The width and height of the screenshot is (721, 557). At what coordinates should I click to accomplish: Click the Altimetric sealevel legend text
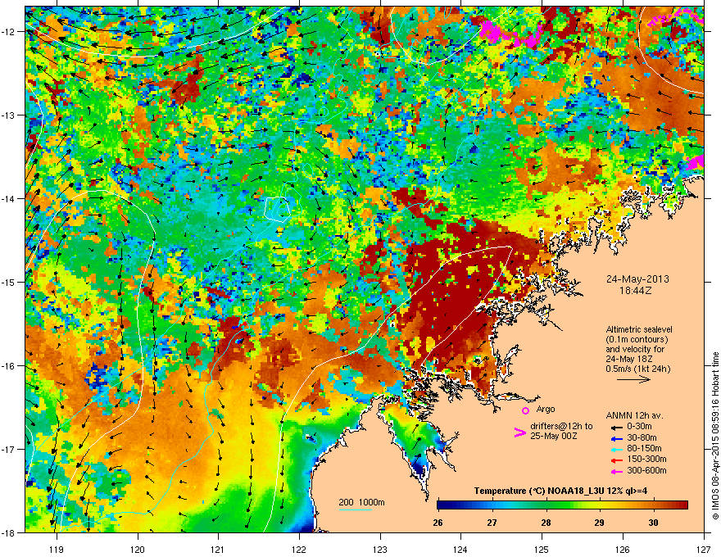(639, 329)
